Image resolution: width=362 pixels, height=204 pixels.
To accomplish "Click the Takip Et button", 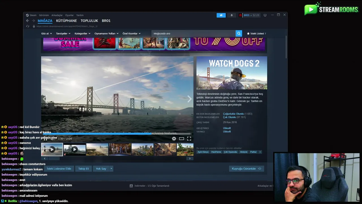I will pos(83,169).
